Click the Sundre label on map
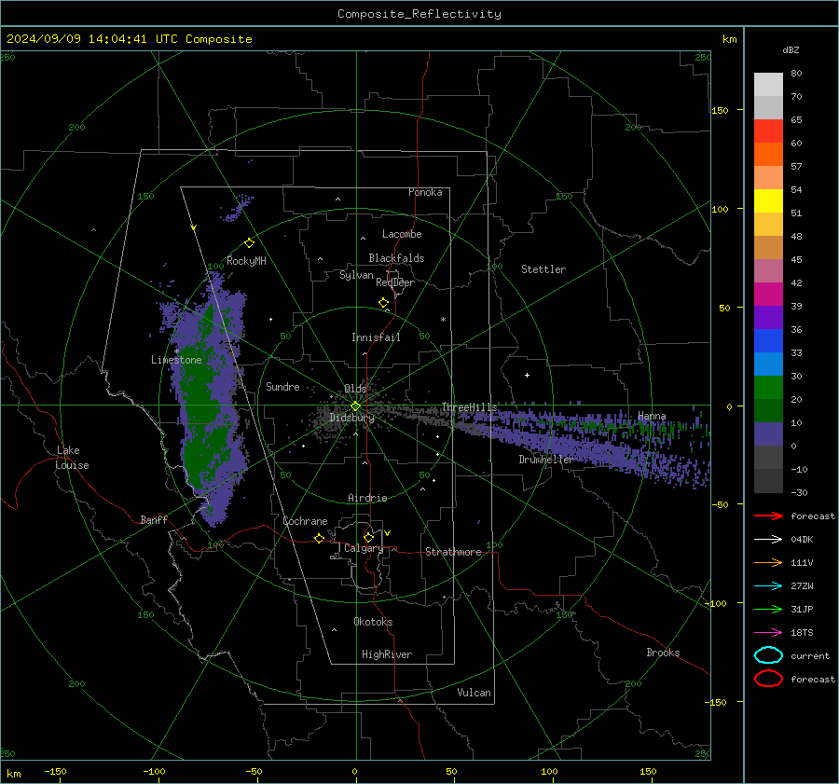The height and width of the screenshot is (784, 839). (282, 386)
